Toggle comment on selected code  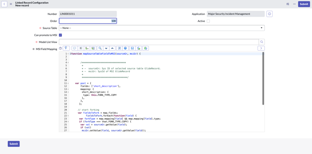click(x=74, y=48)
